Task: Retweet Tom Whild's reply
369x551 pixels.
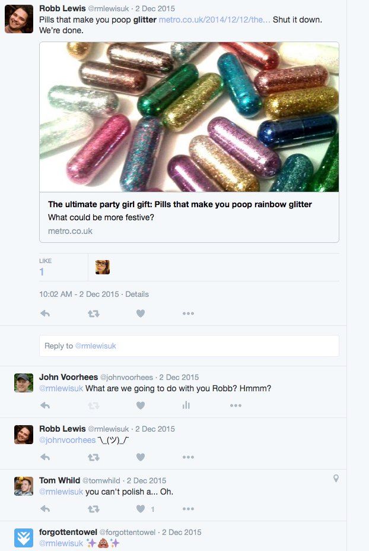Action: tap(93, 509)
